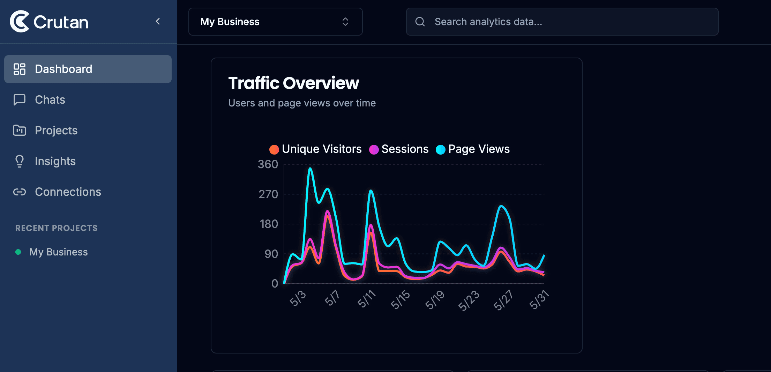Click the 180 y-axis label
The width and height of the screenshot is (771, 372).
click(x=269, y=224)
